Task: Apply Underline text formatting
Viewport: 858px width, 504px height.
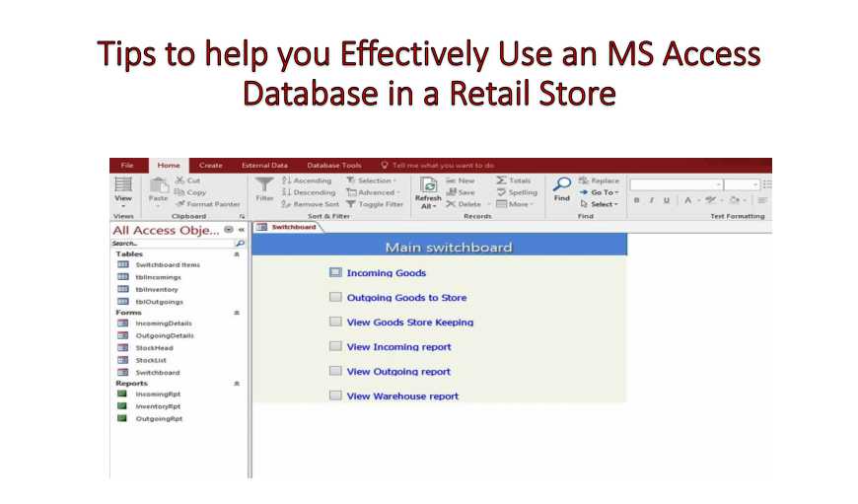Action: [667, 201]
